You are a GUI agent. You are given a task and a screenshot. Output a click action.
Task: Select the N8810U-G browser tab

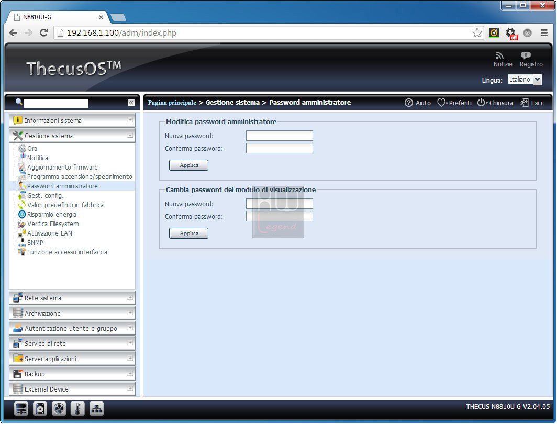coord(57,17)
